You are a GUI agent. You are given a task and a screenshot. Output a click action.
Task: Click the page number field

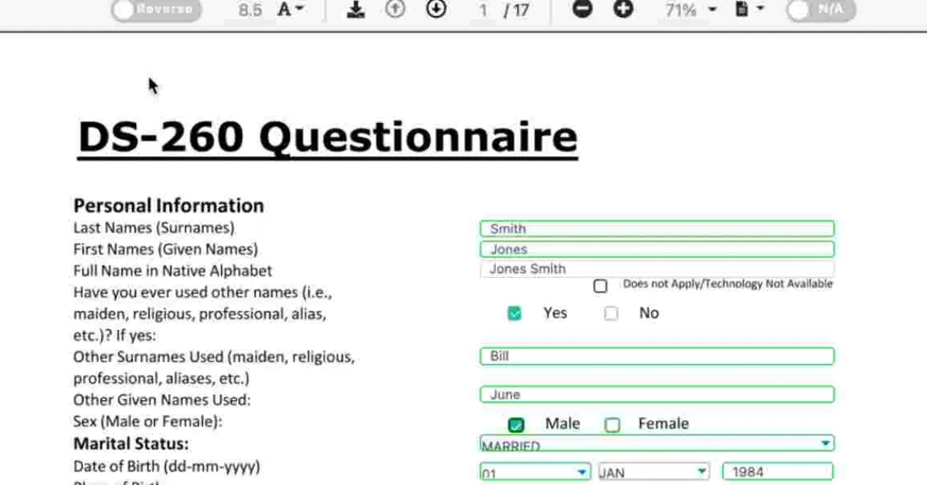coord(484,10)
